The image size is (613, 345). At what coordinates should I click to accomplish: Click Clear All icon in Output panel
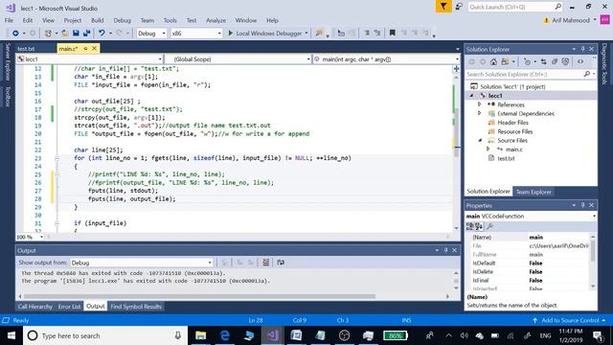pyautogui.click(x=265, y=263)
